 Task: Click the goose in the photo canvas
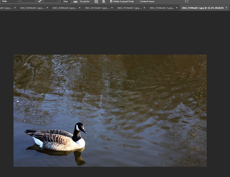(x=56, y=138)
